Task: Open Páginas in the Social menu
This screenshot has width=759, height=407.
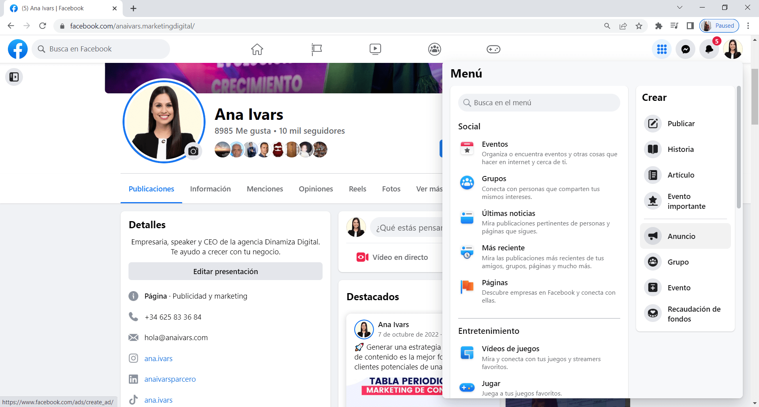Action: (495, 282)
